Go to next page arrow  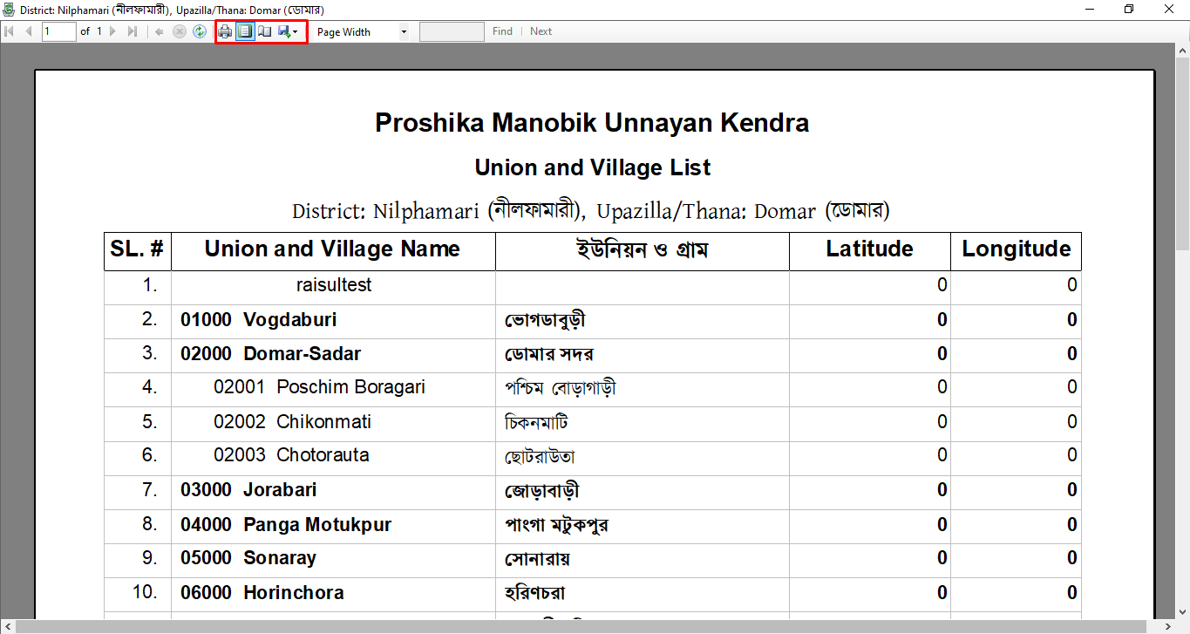[x=113, y=31]
